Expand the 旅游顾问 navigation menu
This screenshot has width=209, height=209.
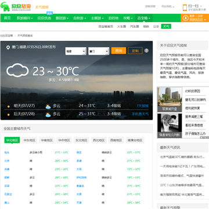pyautogui.click(x=24, y=18)
